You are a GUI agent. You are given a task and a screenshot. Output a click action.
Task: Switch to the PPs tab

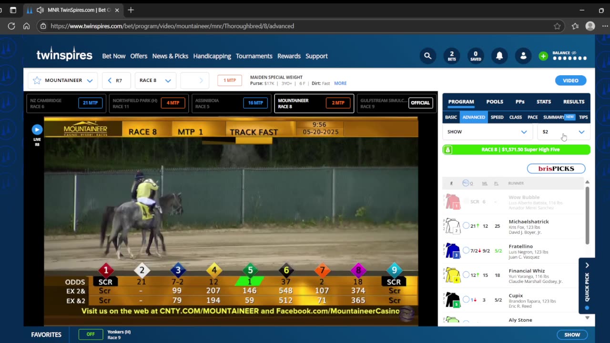(520, 101)
